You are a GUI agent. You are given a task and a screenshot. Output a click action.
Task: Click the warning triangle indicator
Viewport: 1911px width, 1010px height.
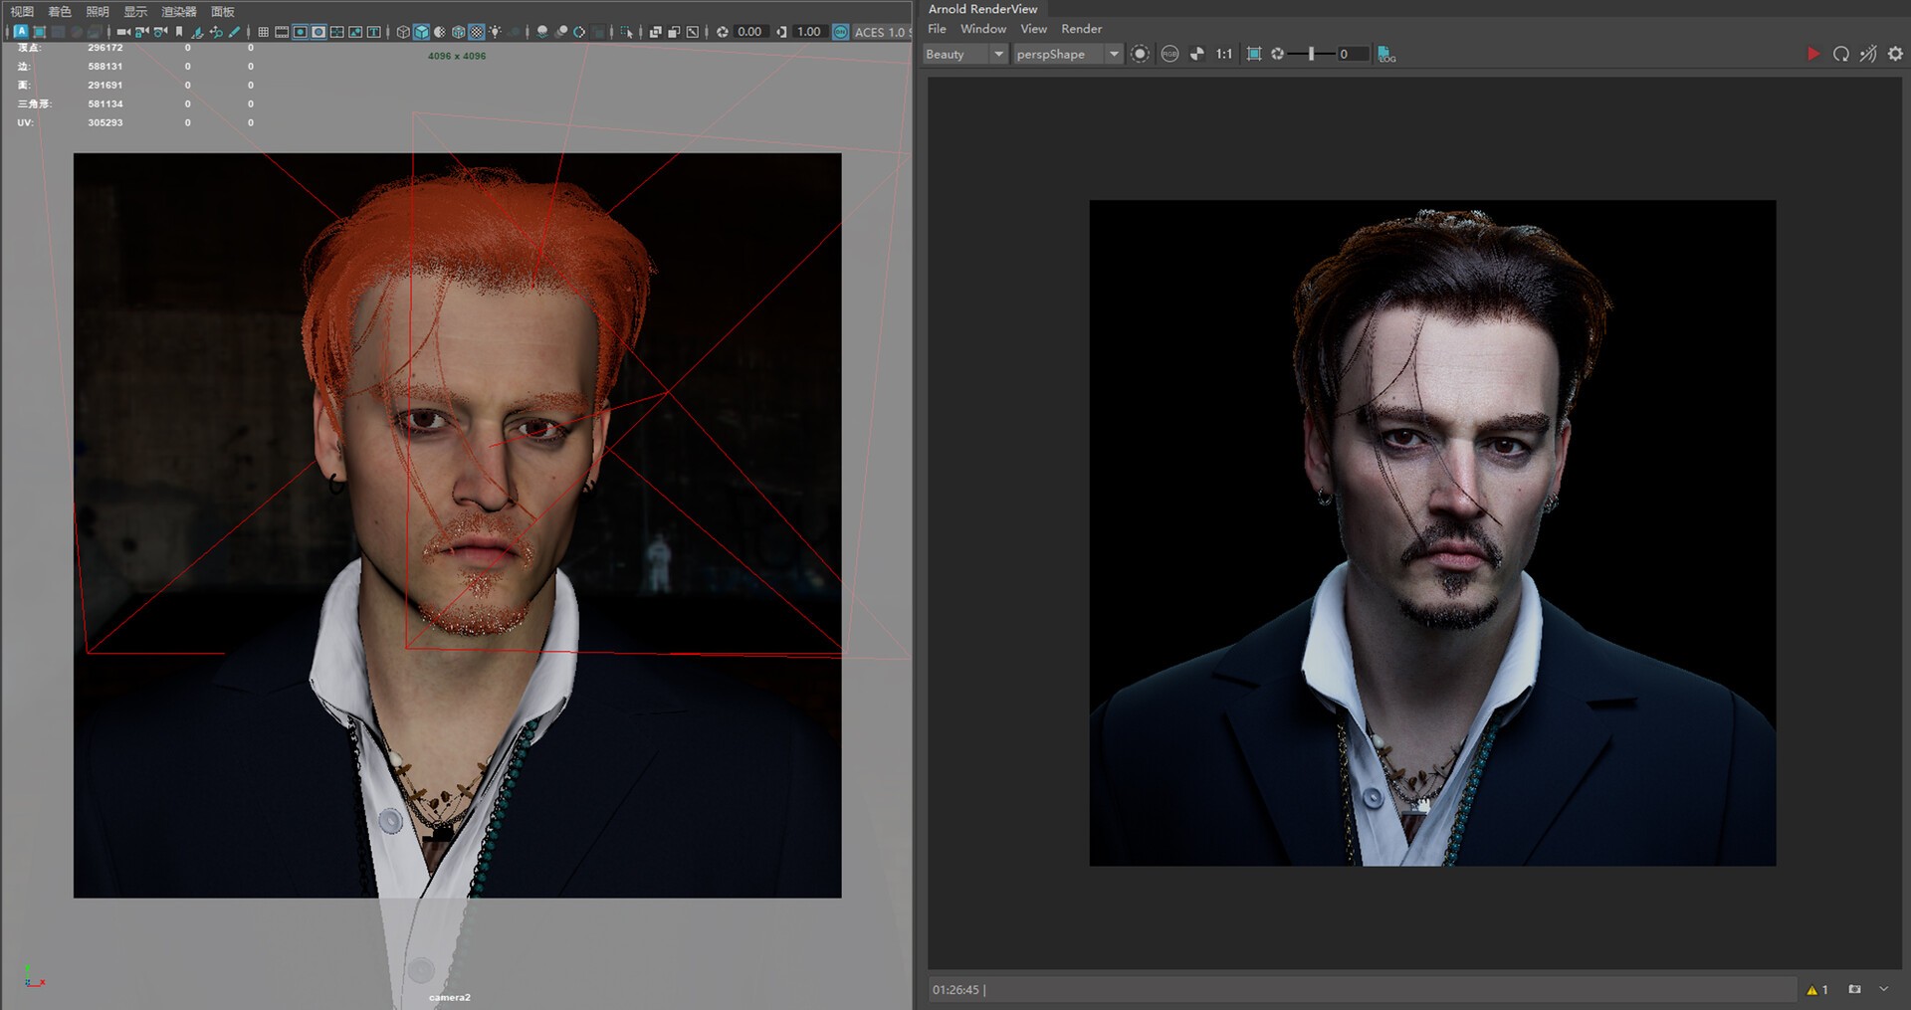[1812, 989]
